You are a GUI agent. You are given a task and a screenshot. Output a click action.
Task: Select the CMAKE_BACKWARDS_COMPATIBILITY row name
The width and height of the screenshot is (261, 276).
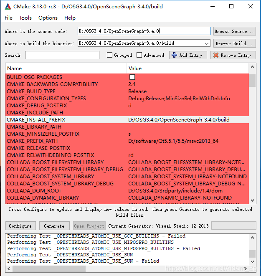(x=52, y=84)
